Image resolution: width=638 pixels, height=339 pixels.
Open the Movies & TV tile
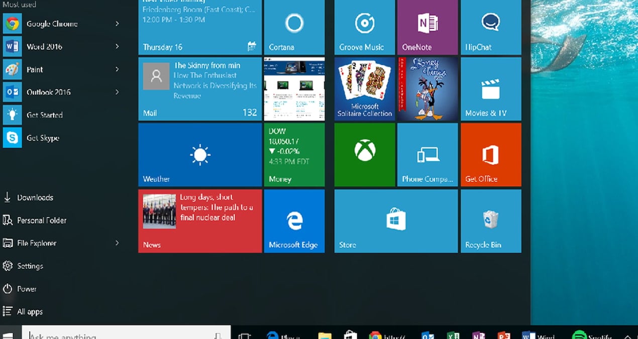coord(490,89)
